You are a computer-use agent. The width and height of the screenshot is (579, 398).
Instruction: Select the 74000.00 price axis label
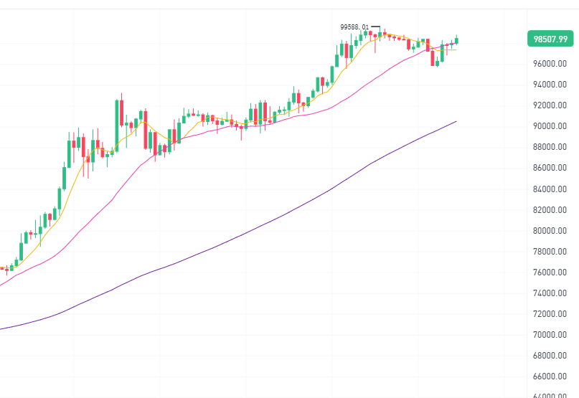click(x=550, y=293)
